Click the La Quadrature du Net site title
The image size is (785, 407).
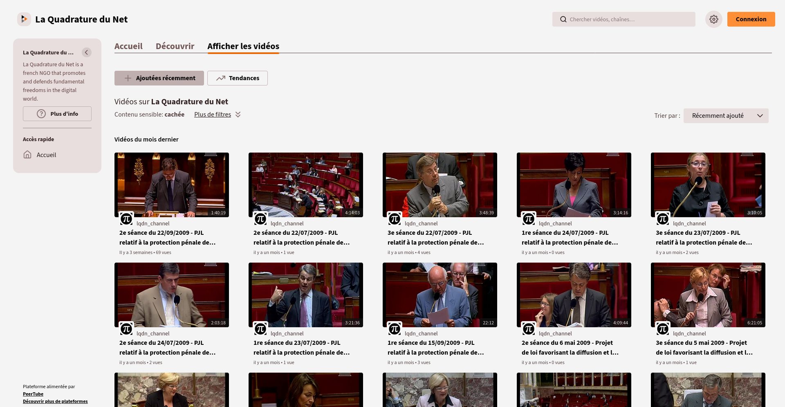(81, 19)
